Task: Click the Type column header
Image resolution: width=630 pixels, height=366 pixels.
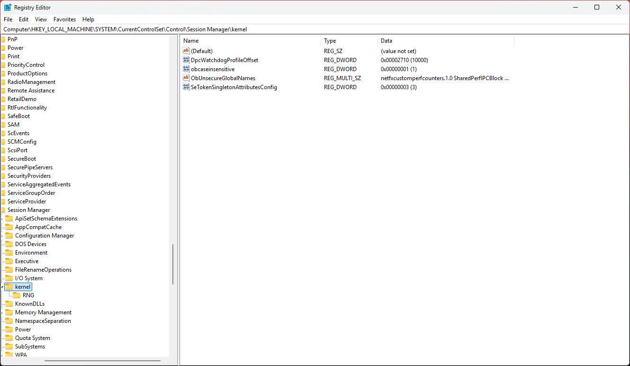Action: (330, 40)
